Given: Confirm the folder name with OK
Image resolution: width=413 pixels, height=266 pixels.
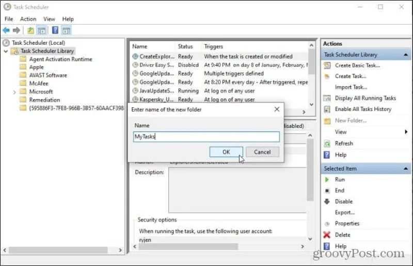Looking at the screenshot, I should [x=226, y=152].
